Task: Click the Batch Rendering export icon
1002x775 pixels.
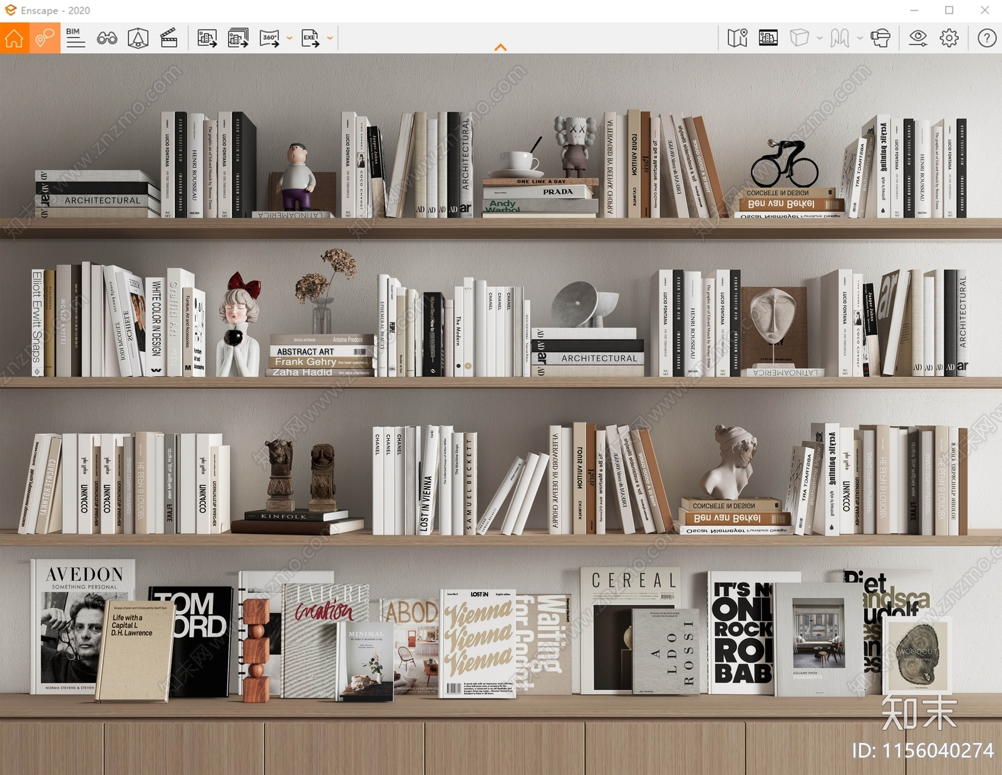Action: coord(238,38)
